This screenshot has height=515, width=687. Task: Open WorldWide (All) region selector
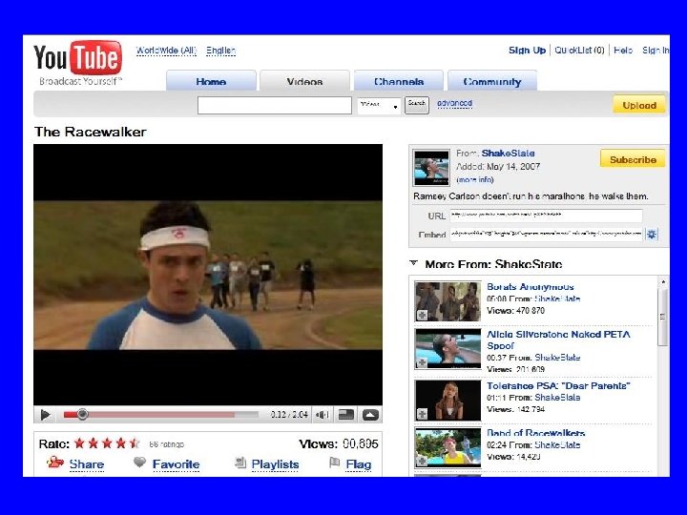coord(166,51)
